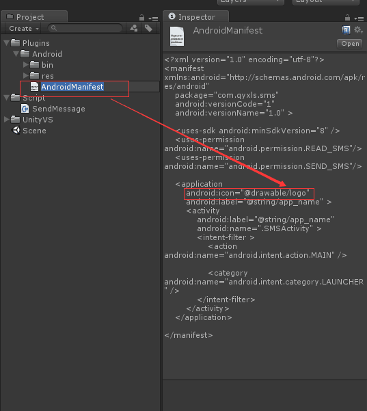Toggle the Inspector panel lock icon
This screenshot has width=367, height=411.
pyautogui.click(x=347, y=18)
